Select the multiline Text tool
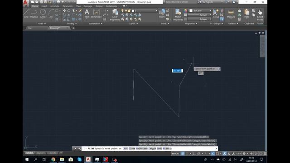 [87, 13]
